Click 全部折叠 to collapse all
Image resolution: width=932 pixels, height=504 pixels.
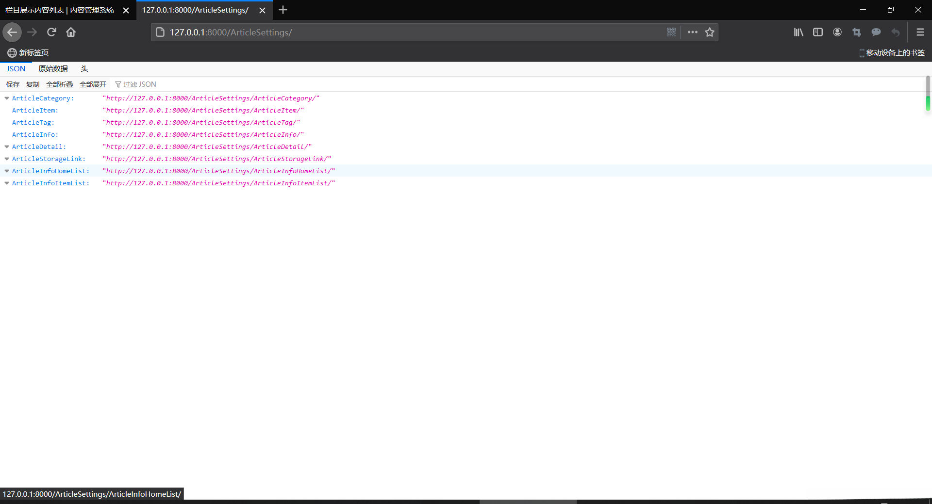tap(60, 84)
